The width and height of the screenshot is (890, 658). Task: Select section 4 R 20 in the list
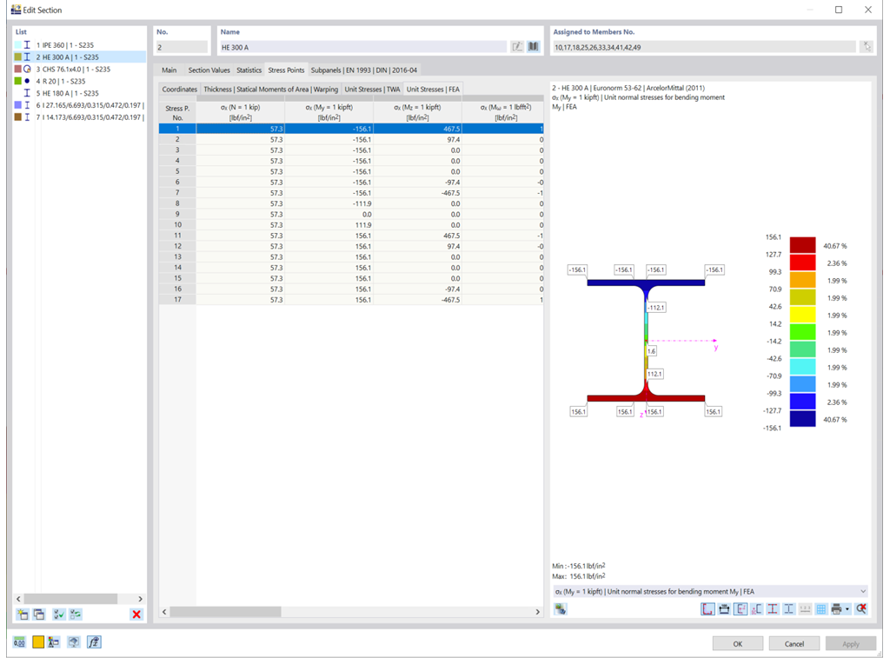pyautogui.click(x=79, y=81)
